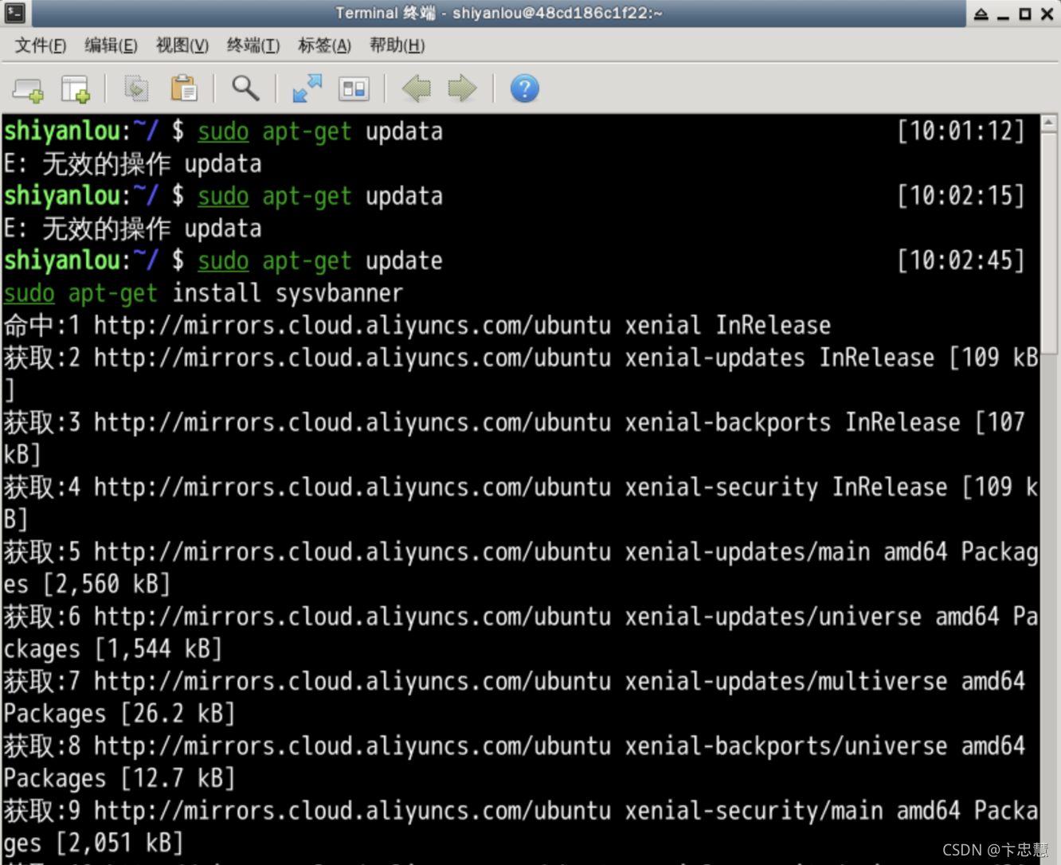1061x865 pixels.
Task: Open the 标签(A) menu
Action: (324, 45)
